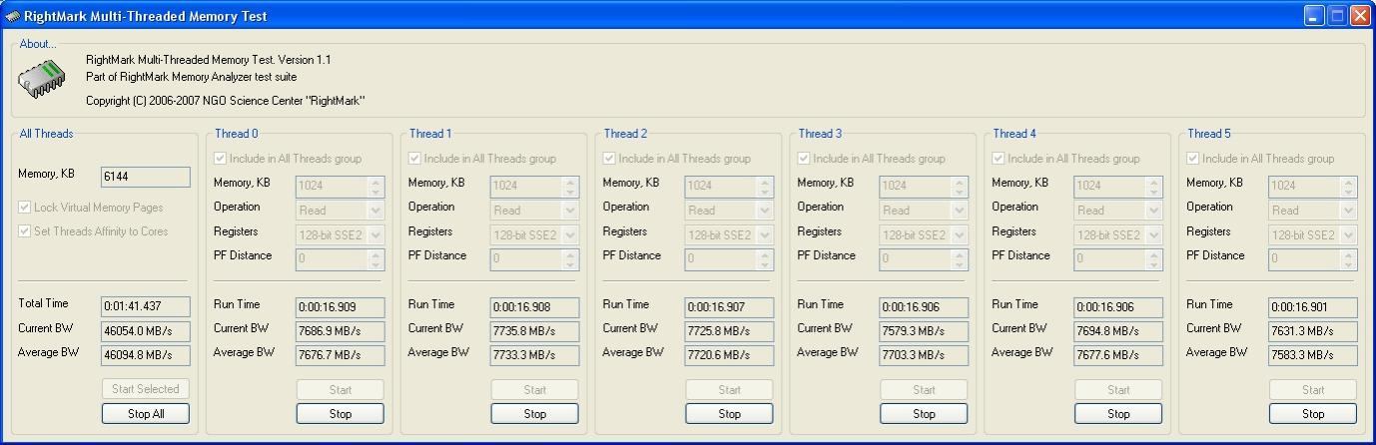Close the RightMark Memory Test window

click(x=1360, y=16)
